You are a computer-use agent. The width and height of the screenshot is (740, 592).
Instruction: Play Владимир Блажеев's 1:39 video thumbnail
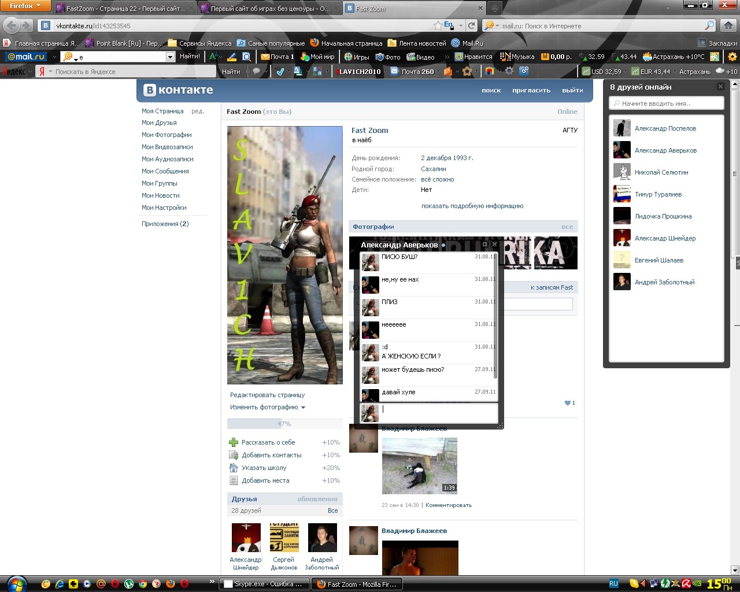pyautogui.click(x=420, y=466)
